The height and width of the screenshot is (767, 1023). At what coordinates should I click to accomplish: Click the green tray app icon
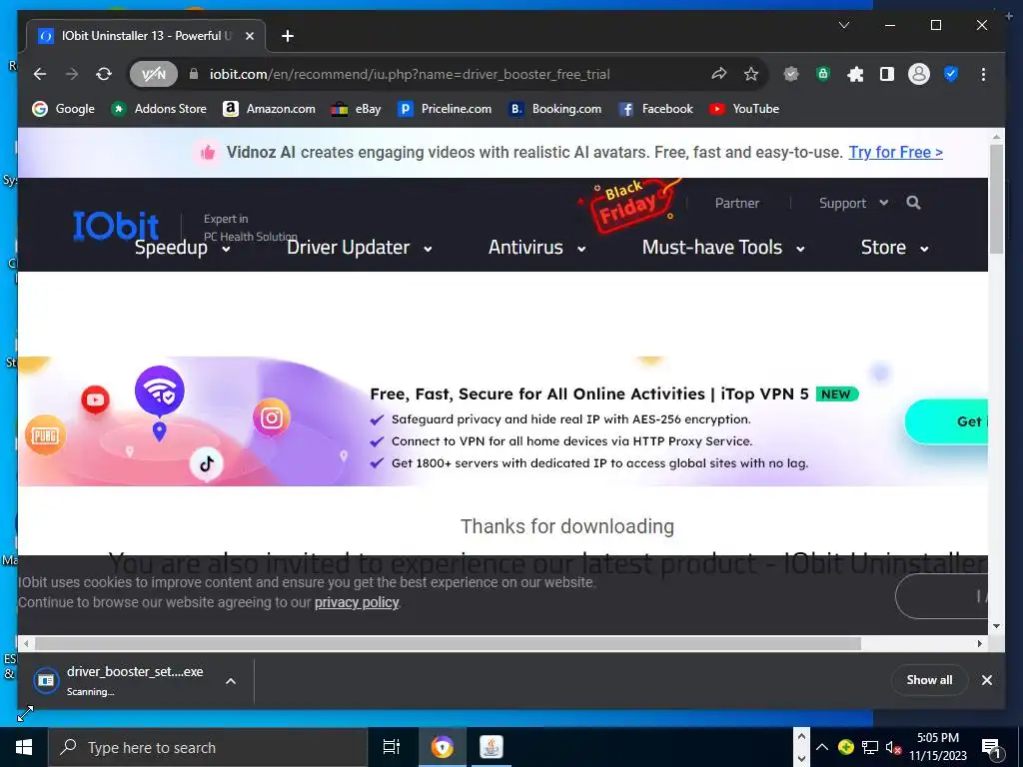point(845,747)
